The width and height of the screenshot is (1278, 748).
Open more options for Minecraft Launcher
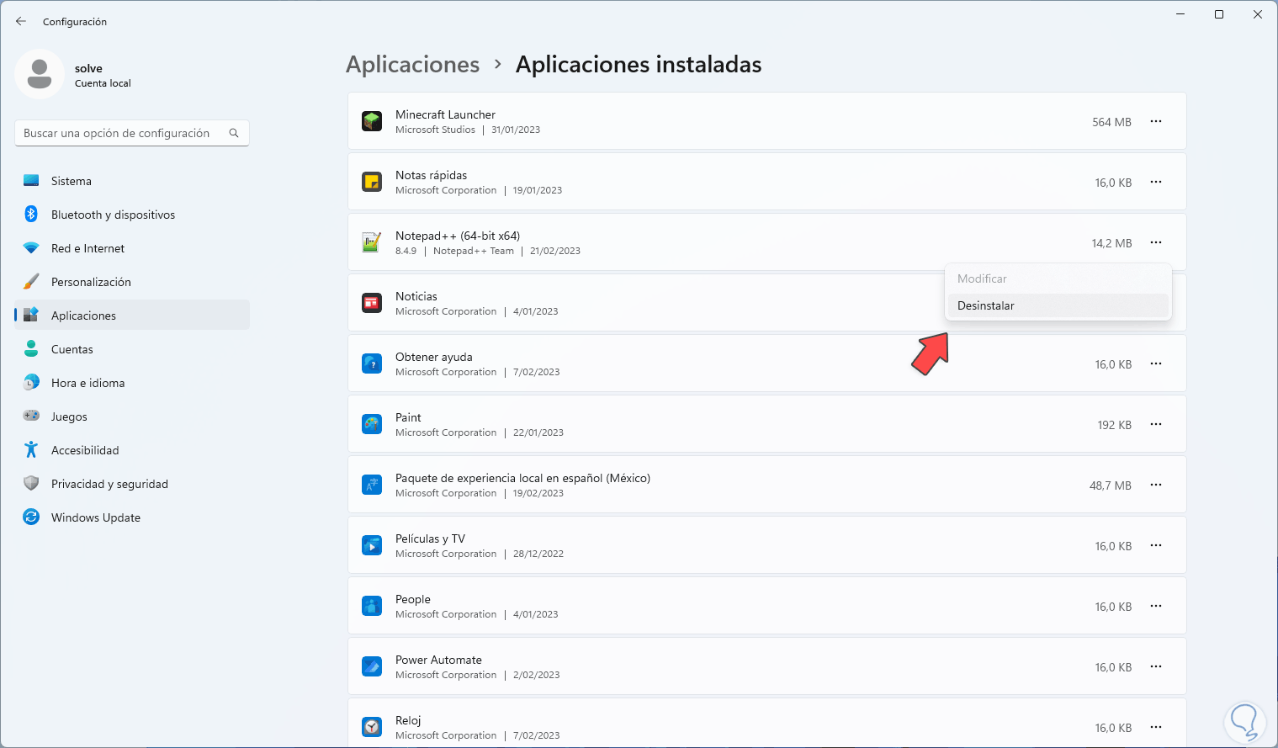coord(1156,122)
